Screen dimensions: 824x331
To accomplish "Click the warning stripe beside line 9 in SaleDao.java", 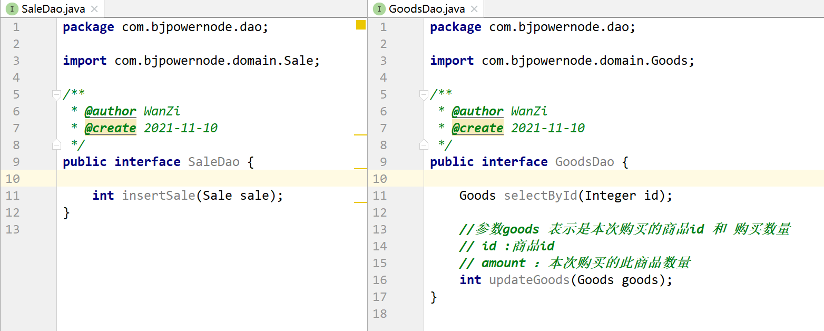I will coord(360,169).
